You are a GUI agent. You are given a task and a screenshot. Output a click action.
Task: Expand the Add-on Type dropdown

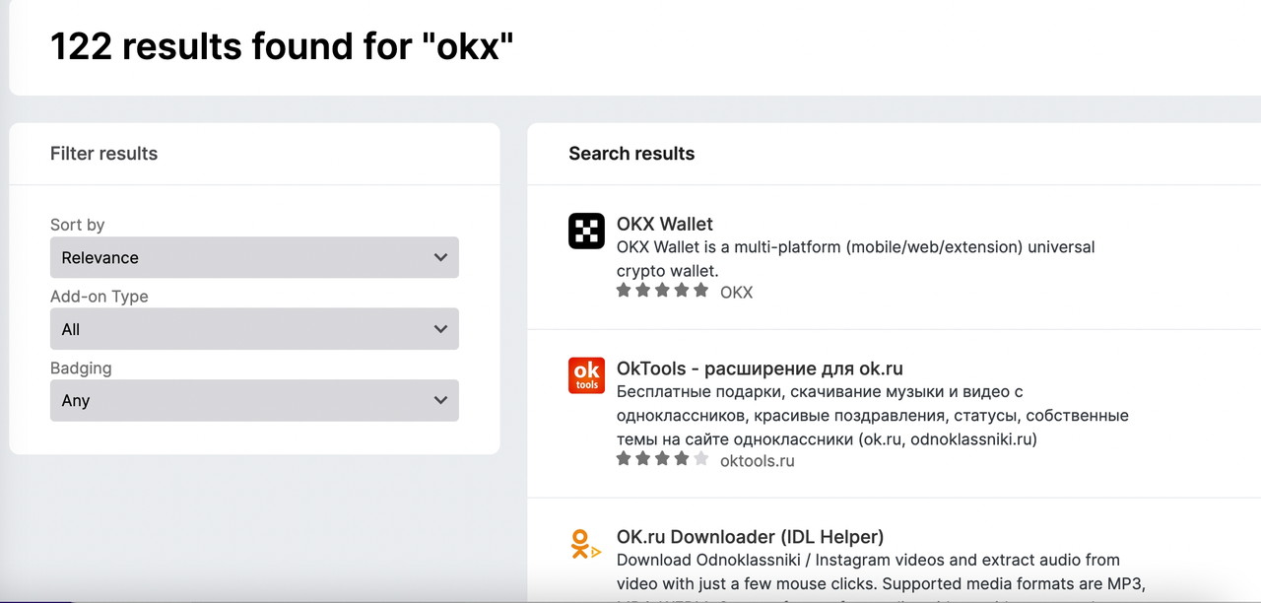pos(254,329)
